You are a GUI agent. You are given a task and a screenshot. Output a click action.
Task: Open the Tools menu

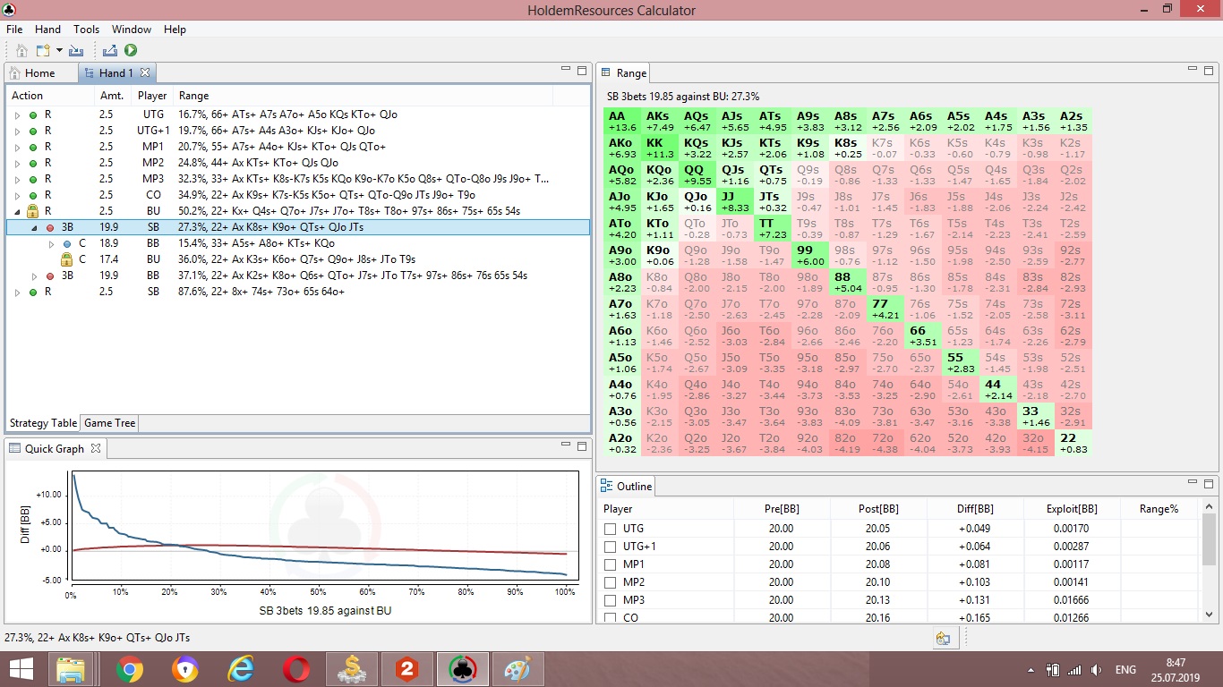[x=86, y=30]
